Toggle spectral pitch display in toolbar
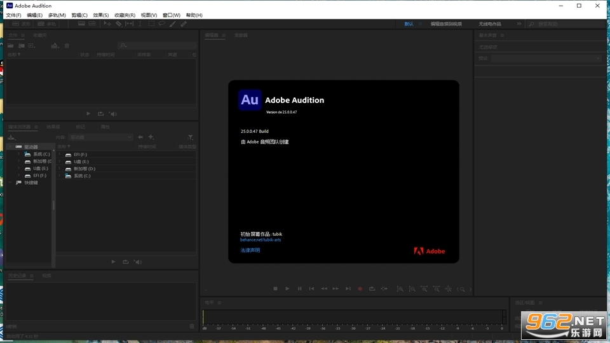This screenshot has height=343, width=610. [92, 24]
